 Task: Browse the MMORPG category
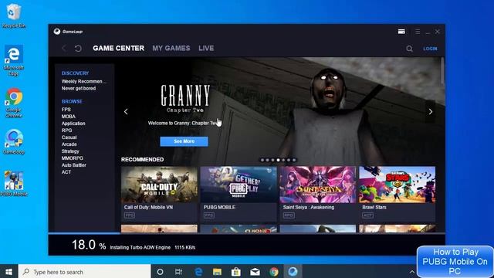72,158
